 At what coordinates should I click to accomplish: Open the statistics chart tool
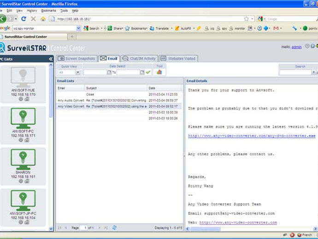coord(159,72)
